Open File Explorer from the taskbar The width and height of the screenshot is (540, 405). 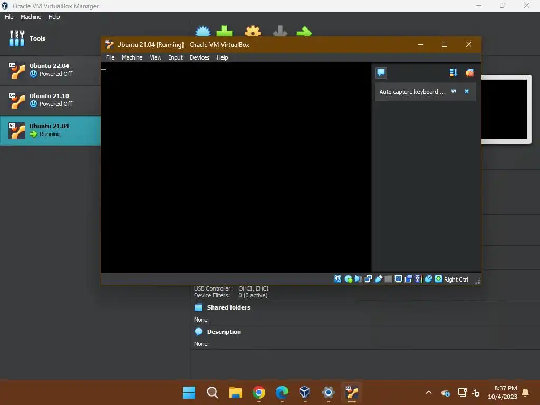point(236,392)
